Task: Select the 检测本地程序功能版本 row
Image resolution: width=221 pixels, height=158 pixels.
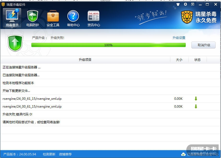Action: point(110,83)
